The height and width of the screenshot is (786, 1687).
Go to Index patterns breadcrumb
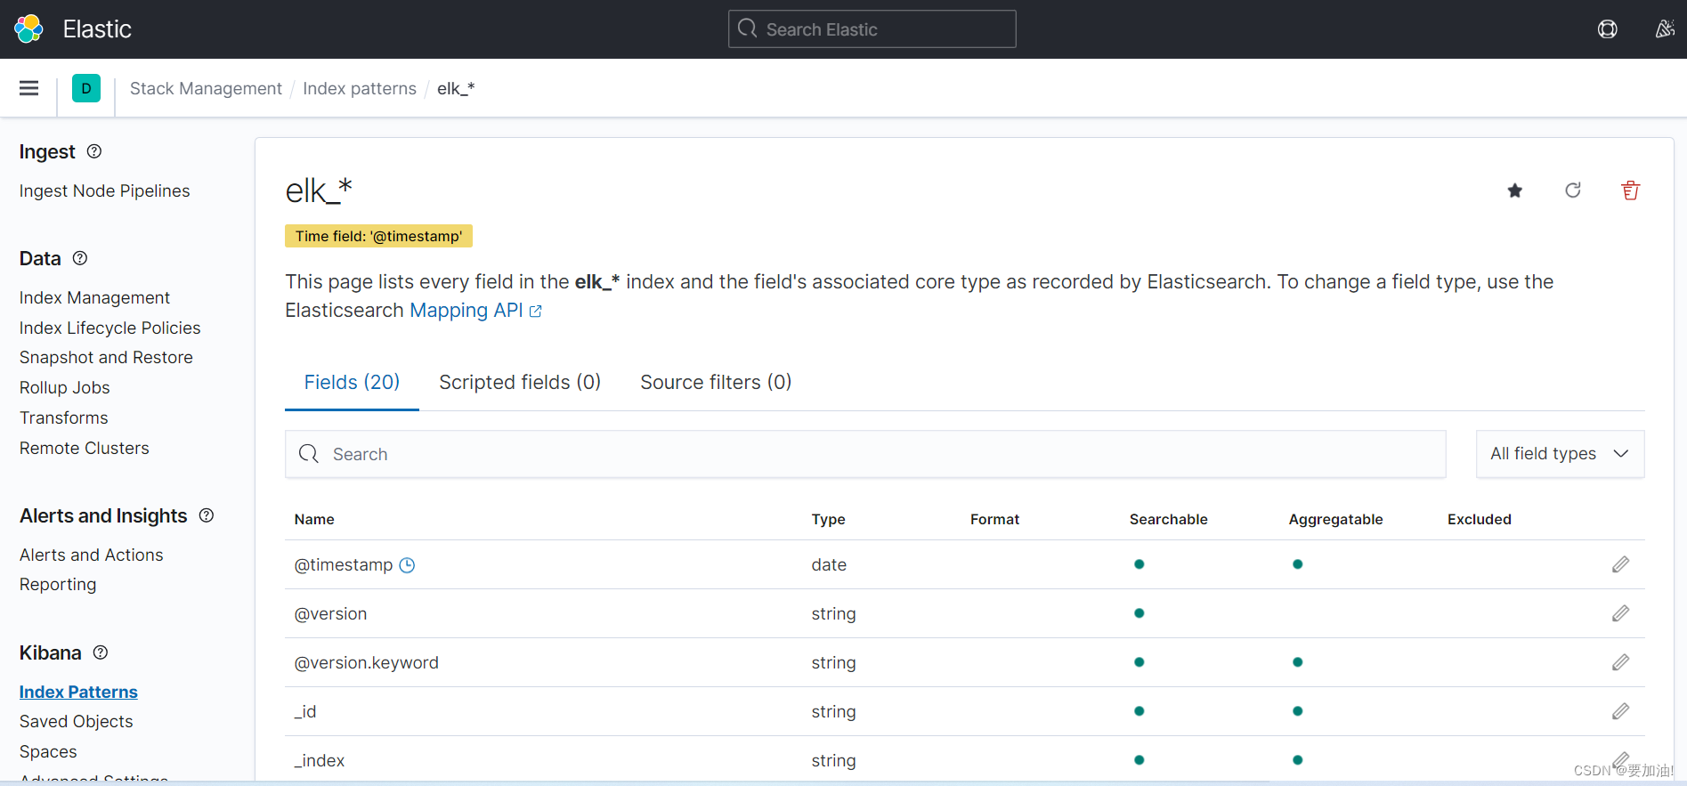point(360,88)
